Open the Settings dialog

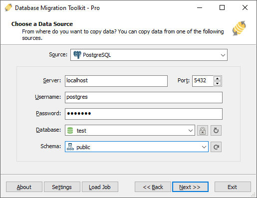(x=62, y=187)
